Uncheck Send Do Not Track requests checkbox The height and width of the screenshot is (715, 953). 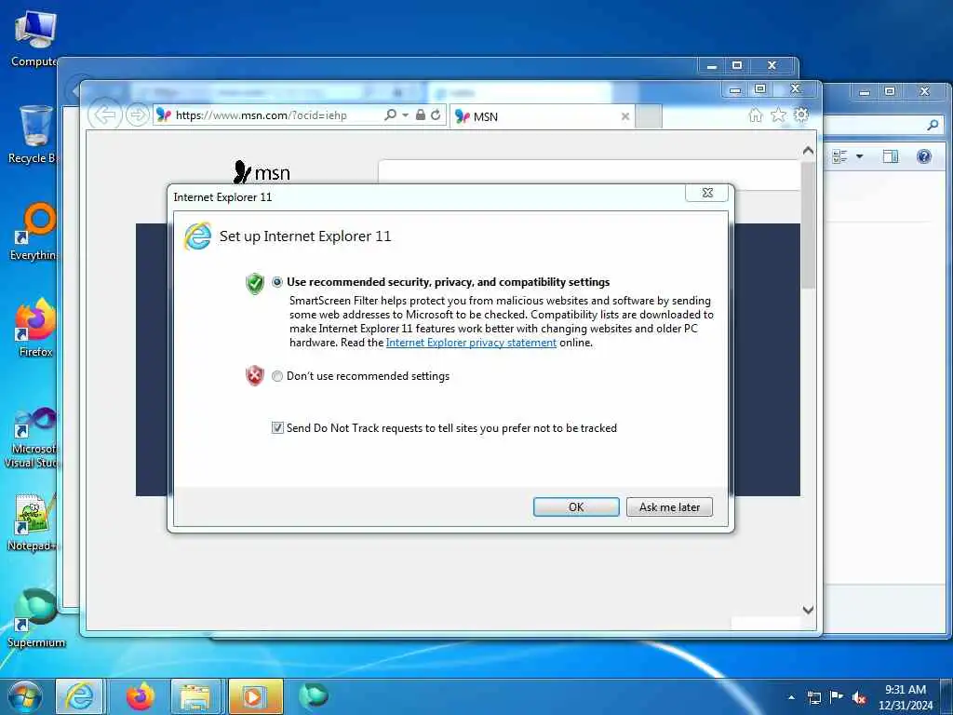click(x=277, y=428)
